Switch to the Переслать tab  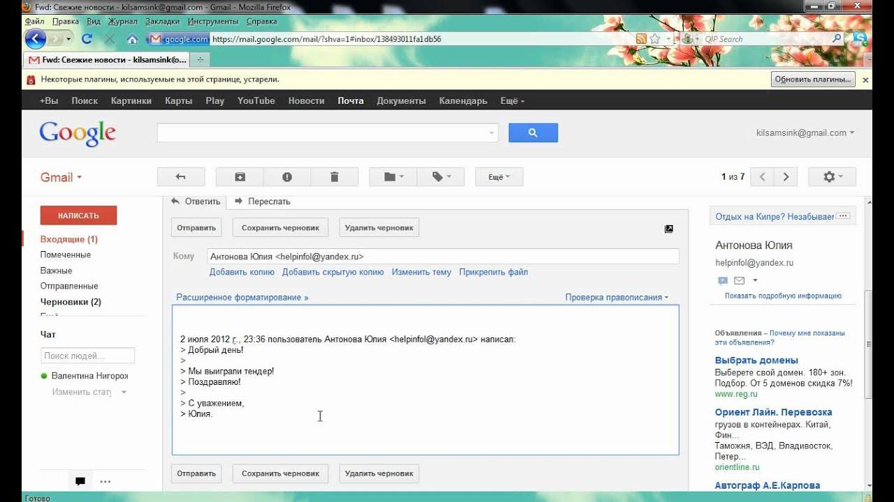[x=263, y=201]
